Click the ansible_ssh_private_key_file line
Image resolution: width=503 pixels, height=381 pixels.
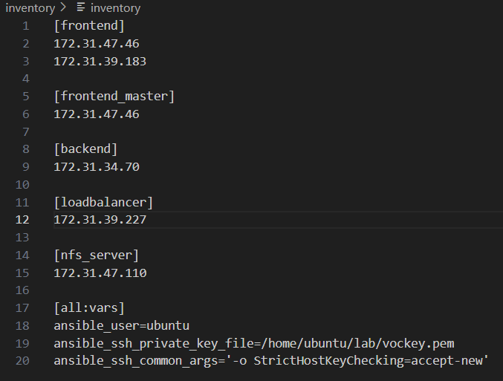pyautogui.click(x=253, y=344)
